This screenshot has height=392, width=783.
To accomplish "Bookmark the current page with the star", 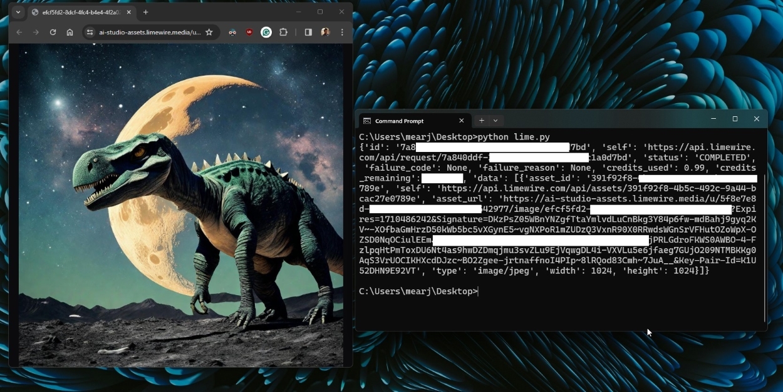I will pos(210,33).
